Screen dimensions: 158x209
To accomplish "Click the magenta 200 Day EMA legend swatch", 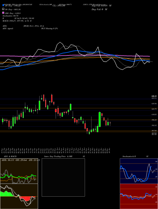I will click(x=3, y=13).
